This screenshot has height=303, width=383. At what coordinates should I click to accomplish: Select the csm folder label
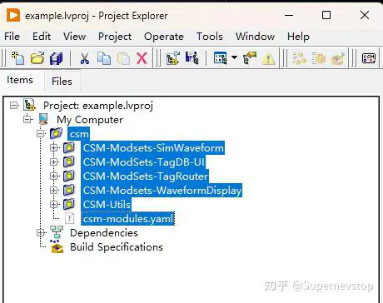click(x=79, y=134)
